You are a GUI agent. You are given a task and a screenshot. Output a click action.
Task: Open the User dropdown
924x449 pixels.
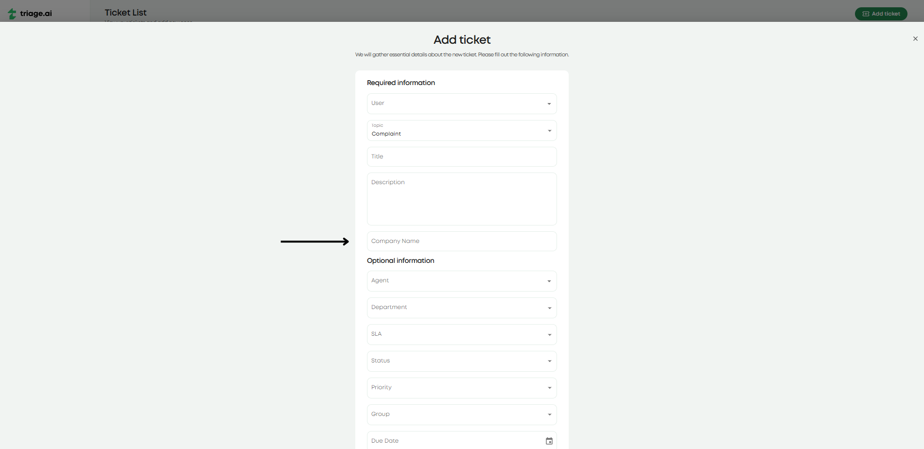point(549,104)
